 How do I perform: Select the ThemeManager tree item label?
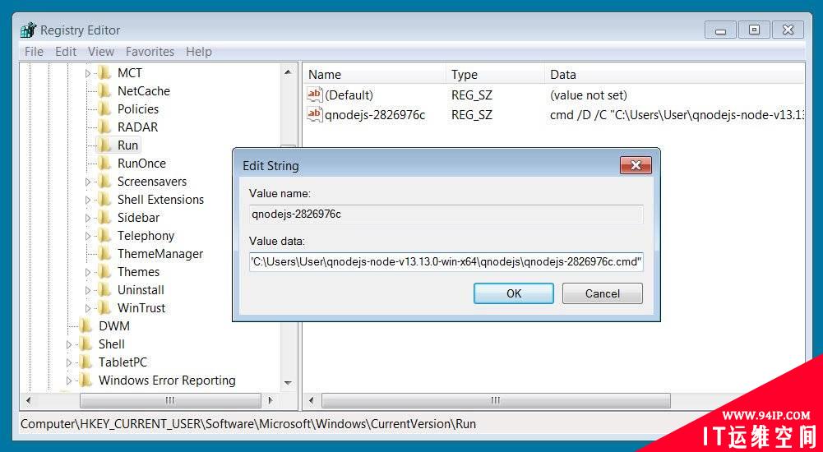click(x=160, y=254)
